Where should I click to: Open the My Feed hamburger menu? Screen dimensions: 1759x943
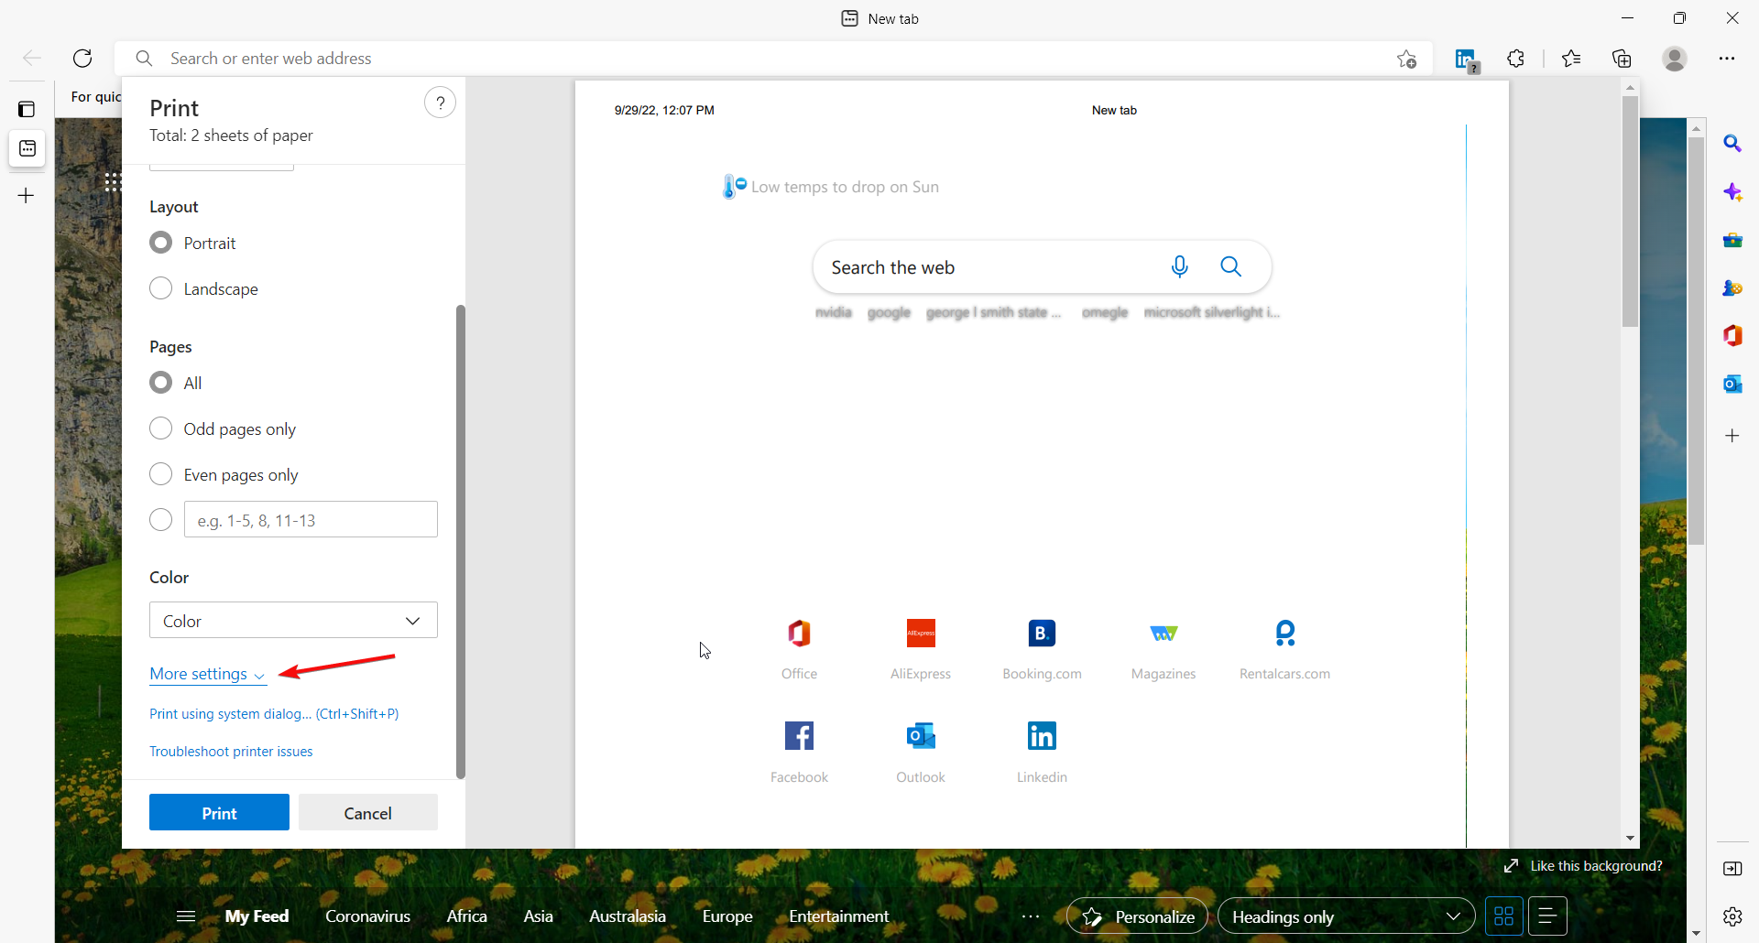point(185,916)
